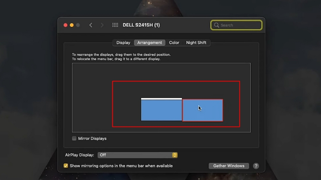This screenshot has width=321, height=180.
Task: Go back with the left chevron
Action: (x=91, y=25)
